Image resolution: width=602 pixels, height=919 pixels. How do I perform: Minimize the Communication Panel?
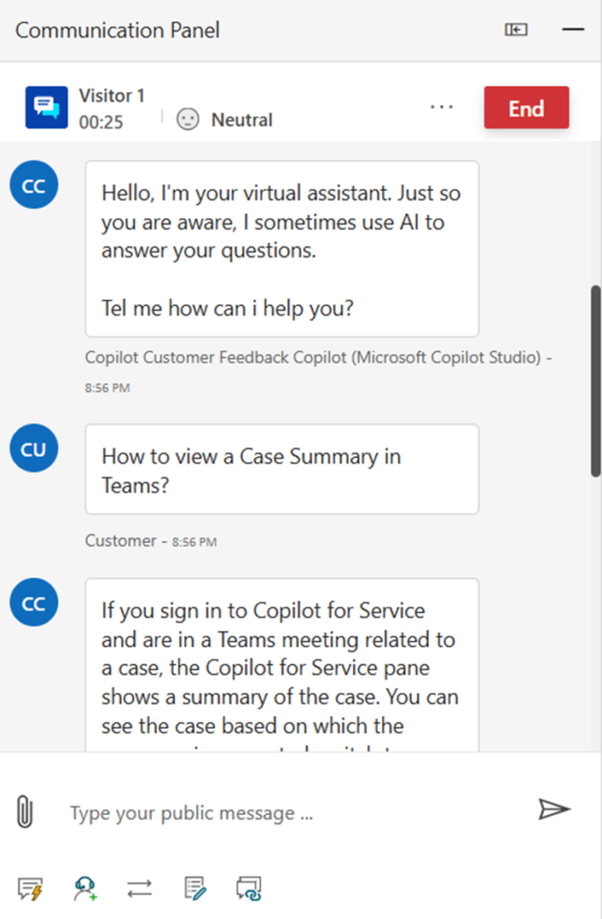572,30
